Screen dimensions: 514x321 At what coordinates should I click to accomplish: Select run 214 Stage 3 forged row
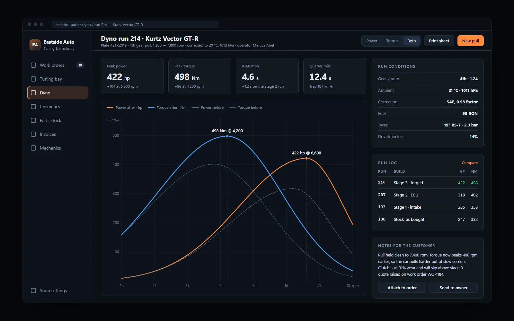(428, 183)
